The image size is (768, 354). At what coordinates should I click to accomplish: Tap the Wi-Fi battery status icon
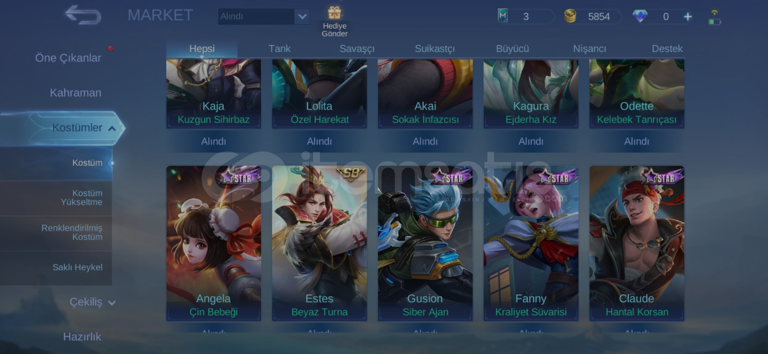pos(715,17)
